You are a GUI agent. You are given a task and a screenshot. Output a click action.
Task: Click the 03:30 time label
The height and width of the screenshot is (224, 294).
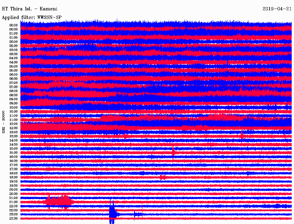(x=13, y=54)
